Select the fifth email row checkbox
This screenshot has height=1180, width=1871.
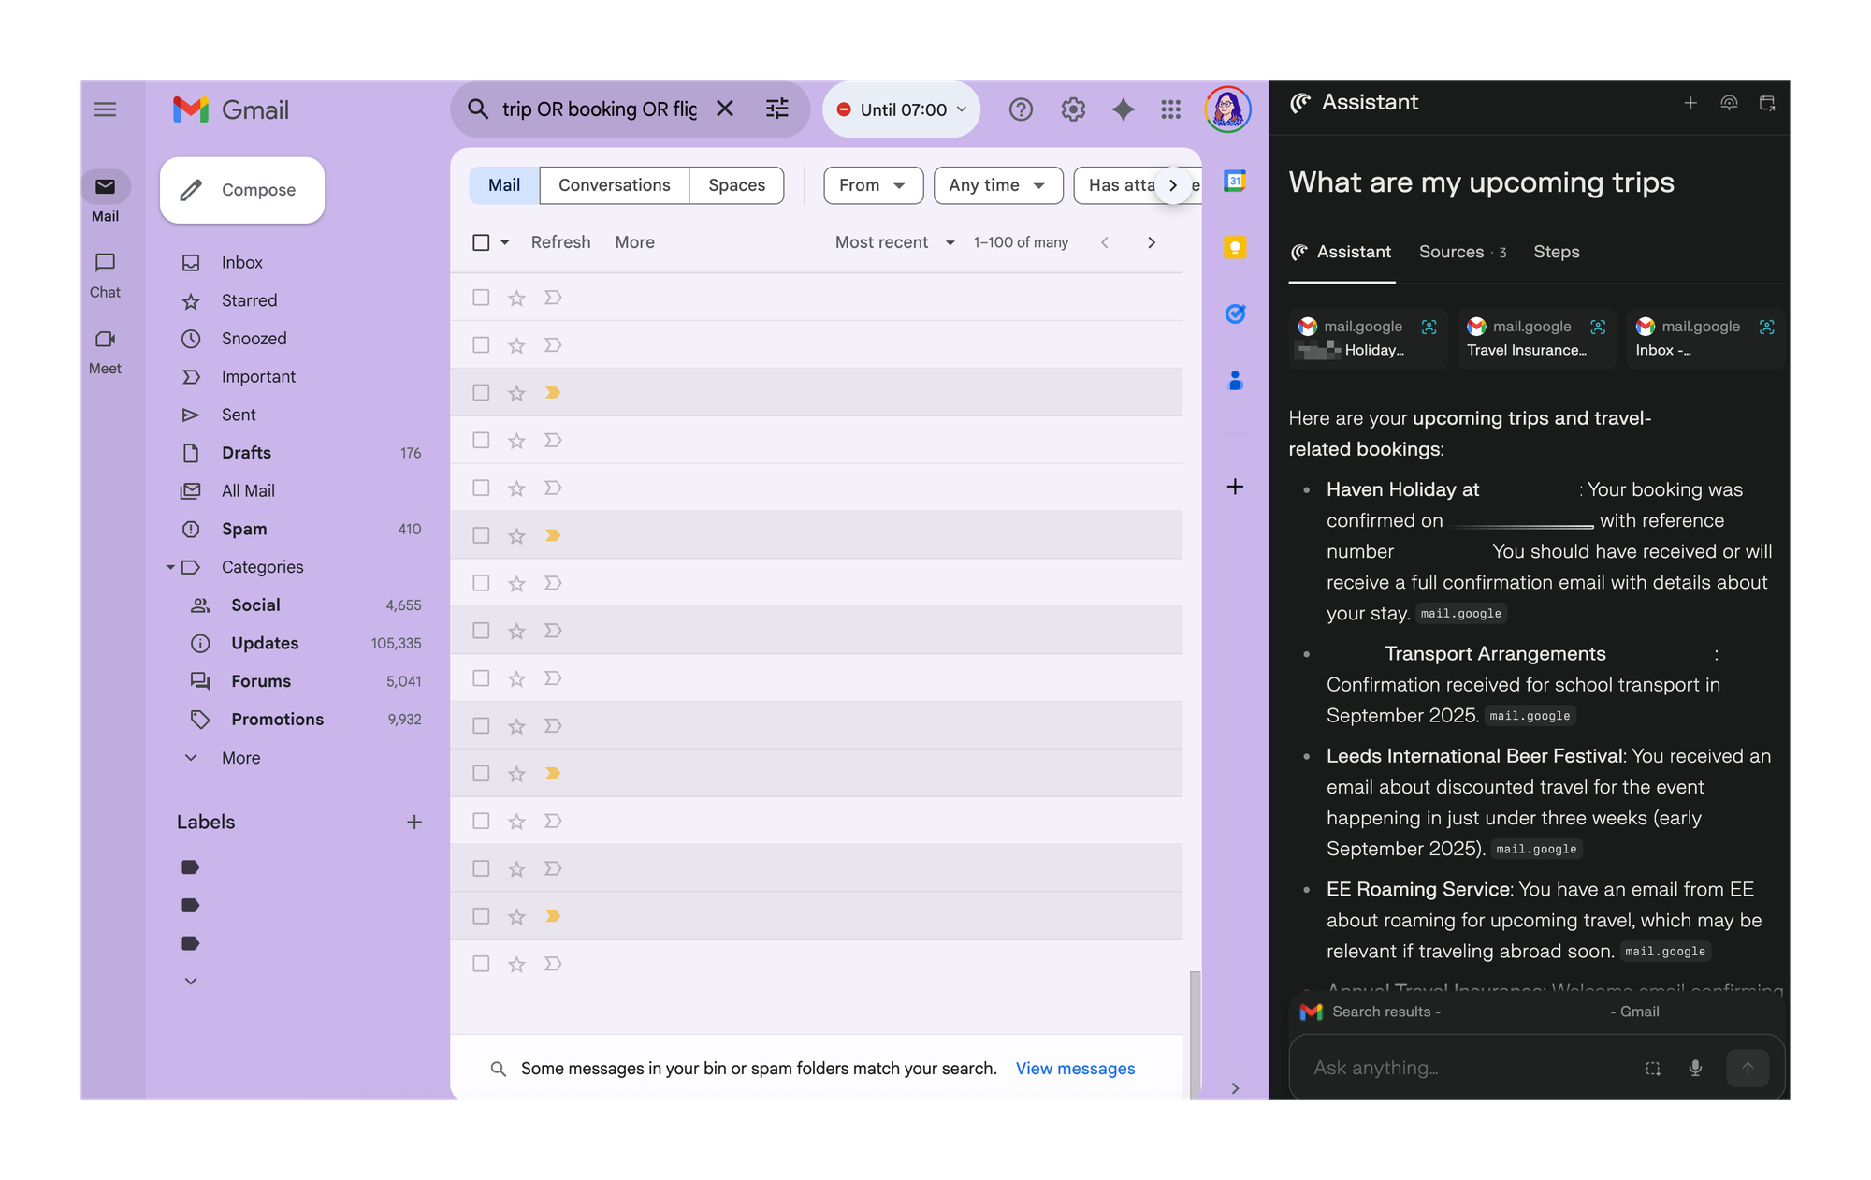click(481, 488)
